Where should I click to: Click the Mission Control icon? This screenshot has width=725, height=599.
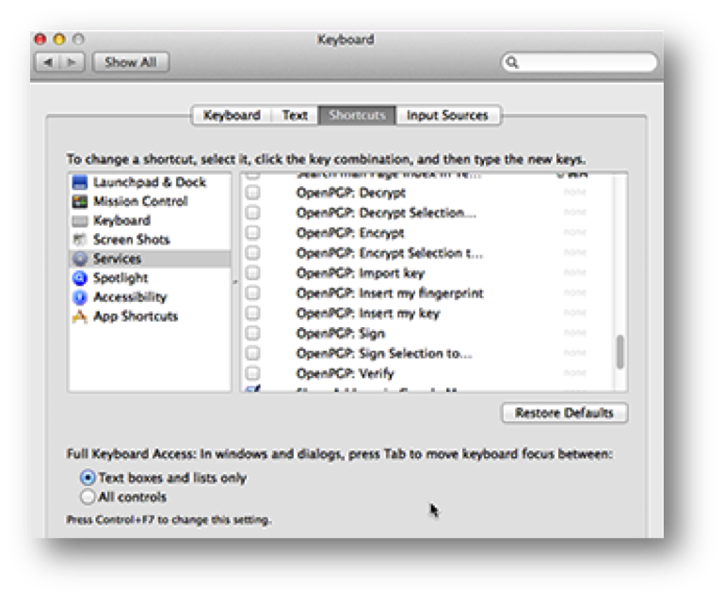[79, 201]
